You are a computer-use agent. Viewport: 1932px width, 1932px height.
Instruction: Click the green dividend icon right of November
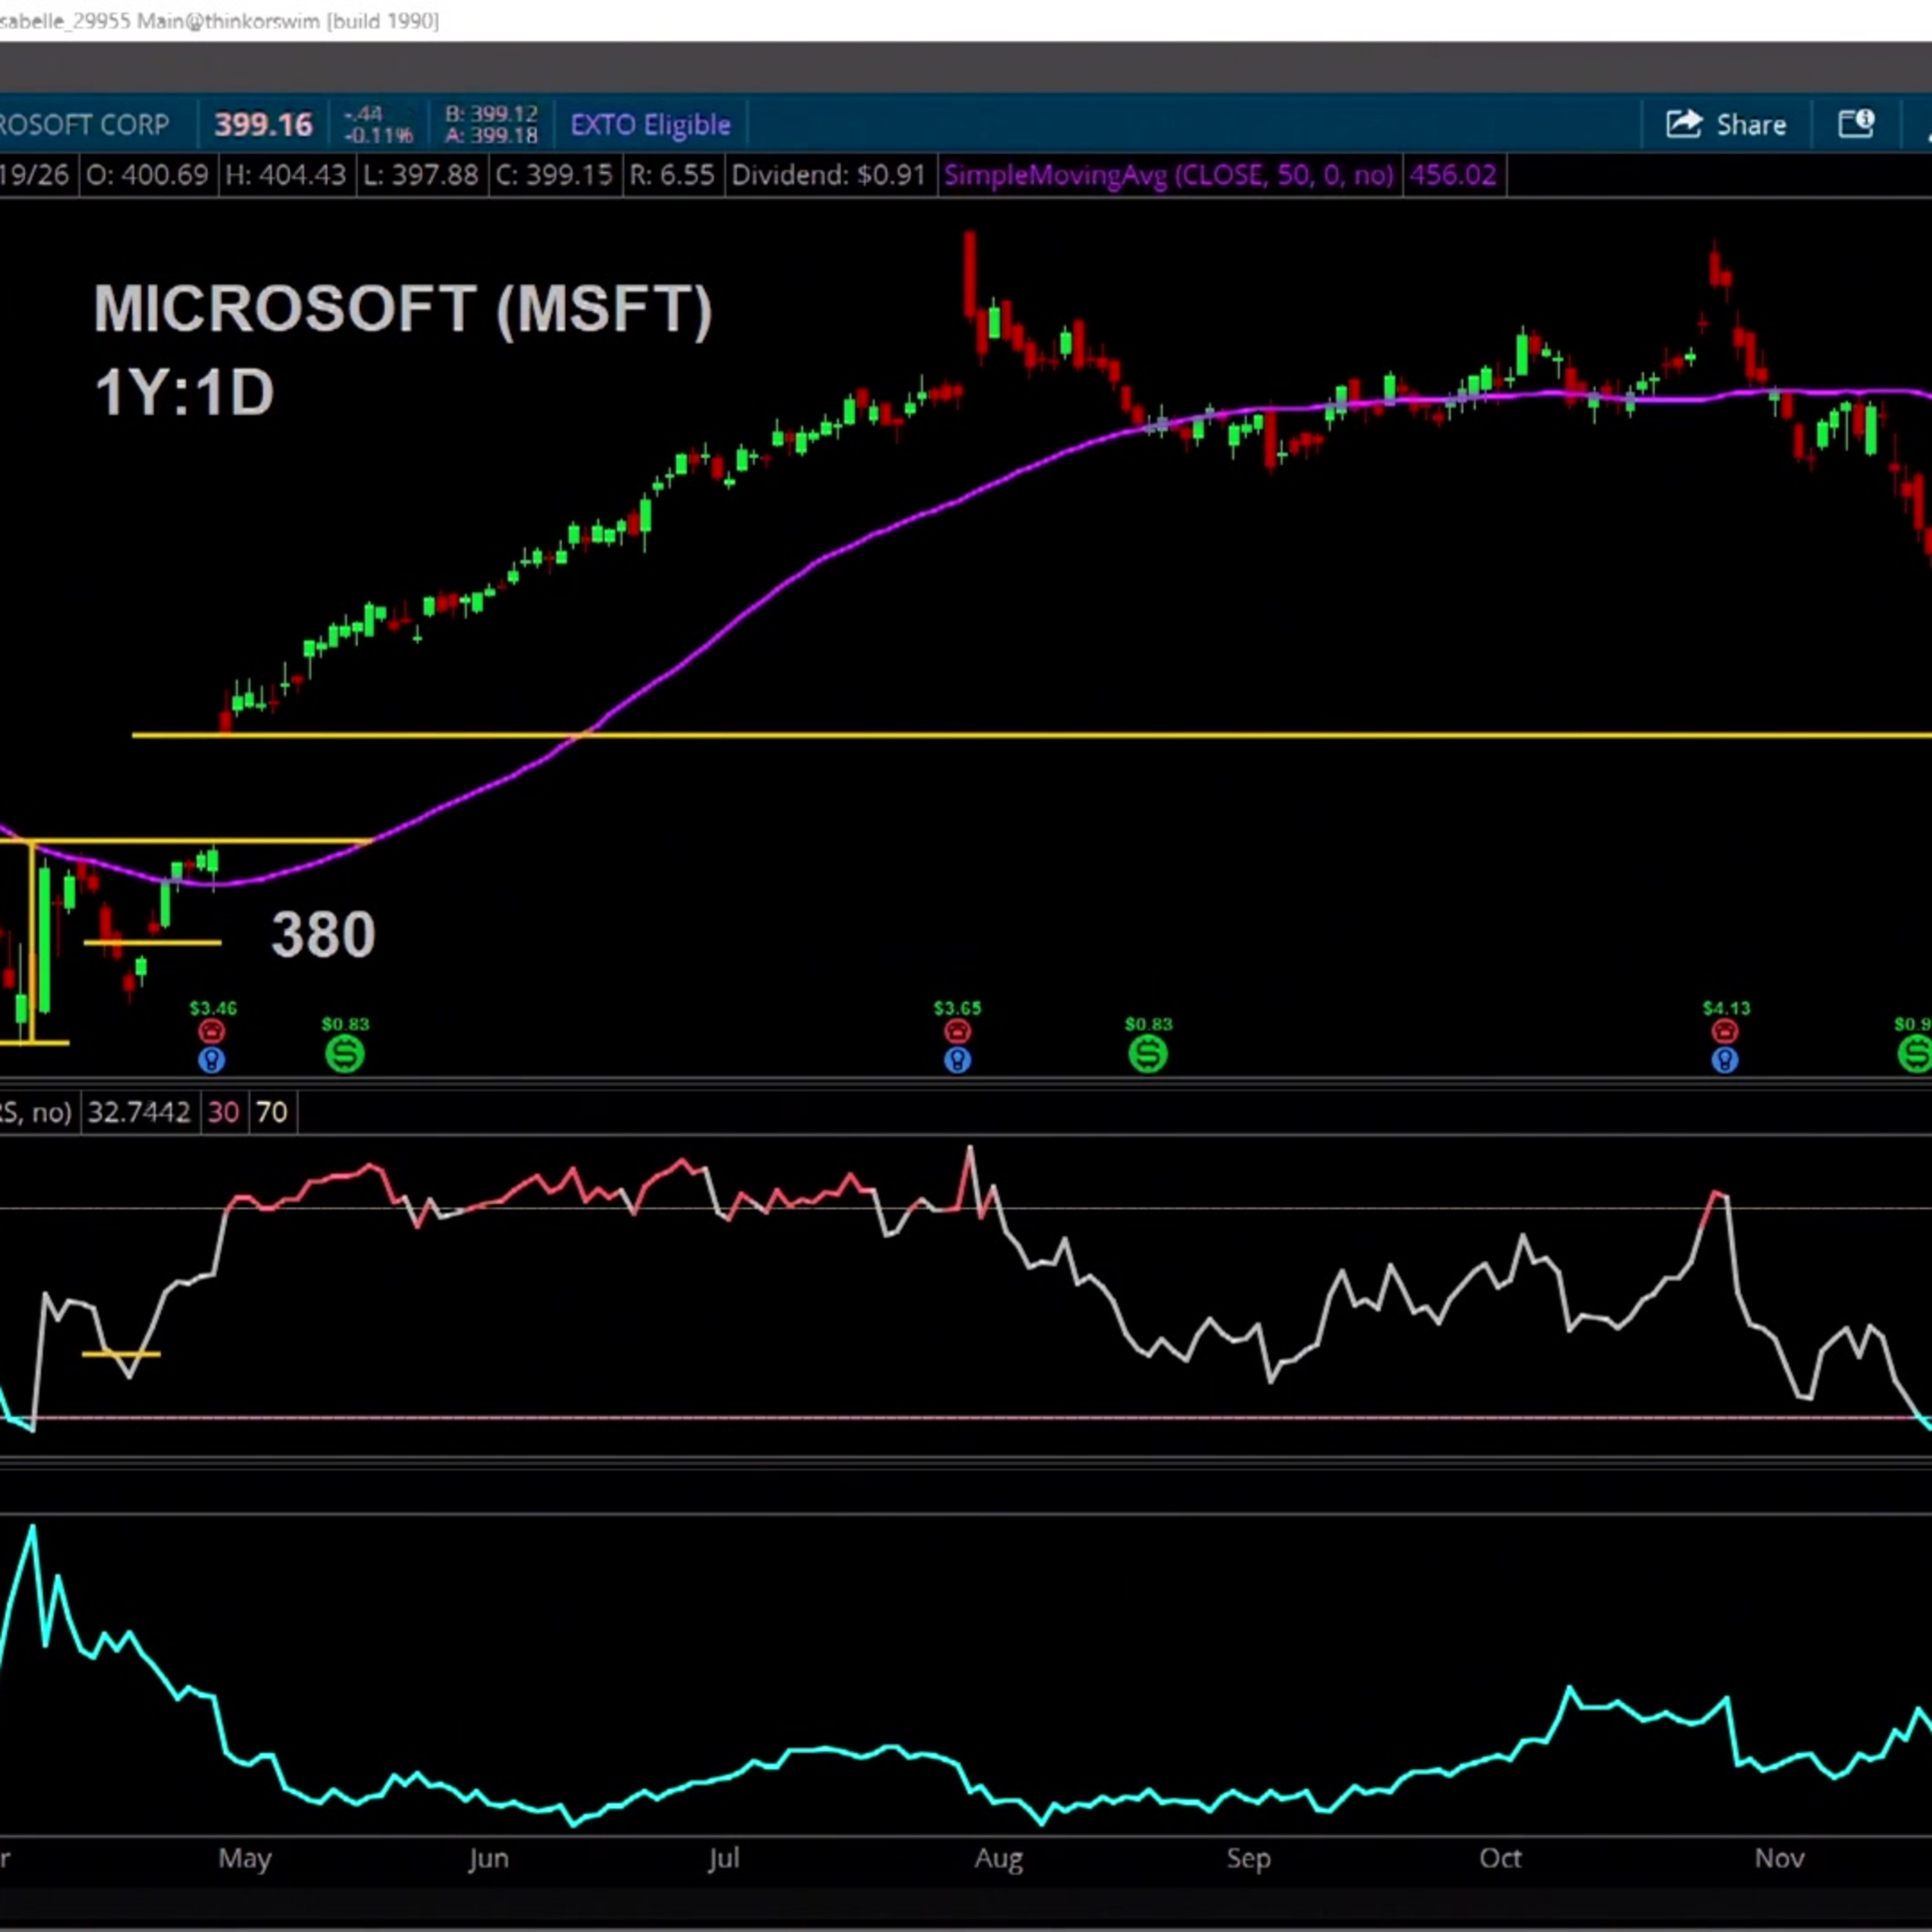click(1916, 1053)
